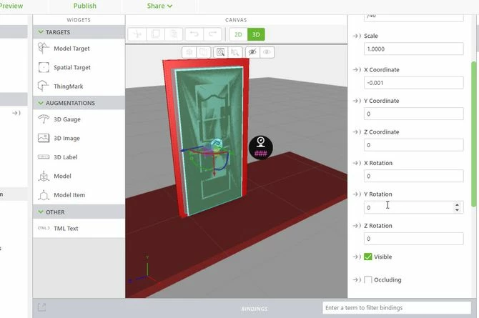Click the Publish menu item
479x318 pixels.
84,6
